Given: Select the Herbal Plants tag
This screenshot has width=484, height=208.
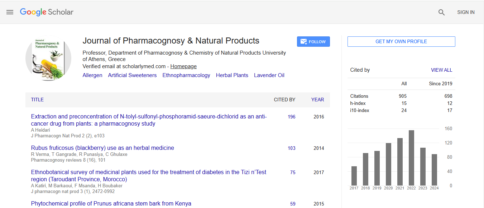Looking at the screenshot, I should tap(232, 75).
